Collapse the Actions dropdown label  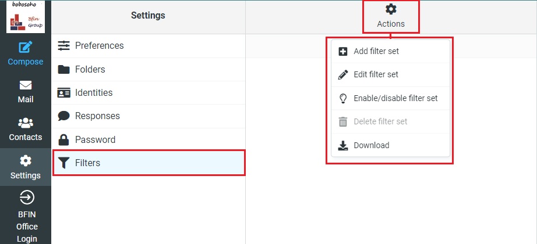pos(391,24)
